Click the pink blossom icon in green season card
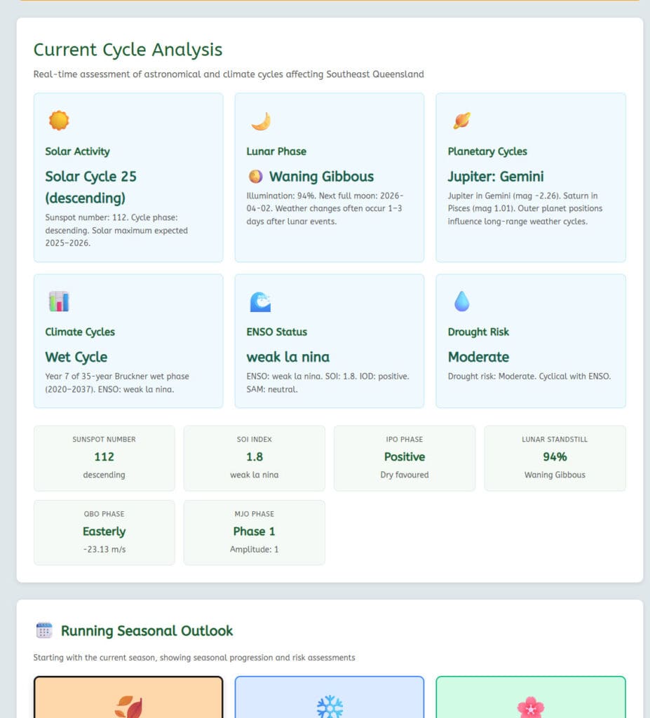 531,706
